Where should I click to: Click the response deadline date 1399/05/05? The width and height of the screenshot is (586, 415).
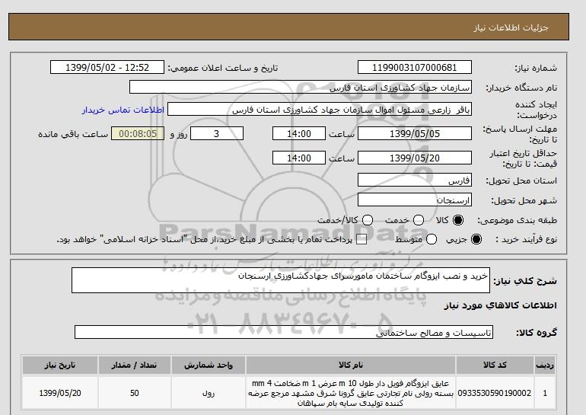[x=415, y=133]
